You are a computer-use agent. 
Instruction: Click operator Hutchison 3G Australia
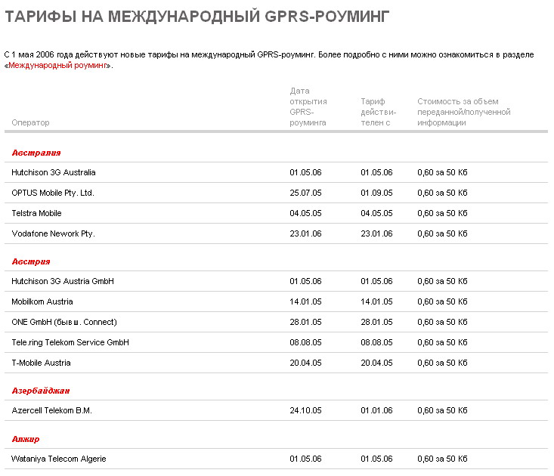tap(54, 172)
